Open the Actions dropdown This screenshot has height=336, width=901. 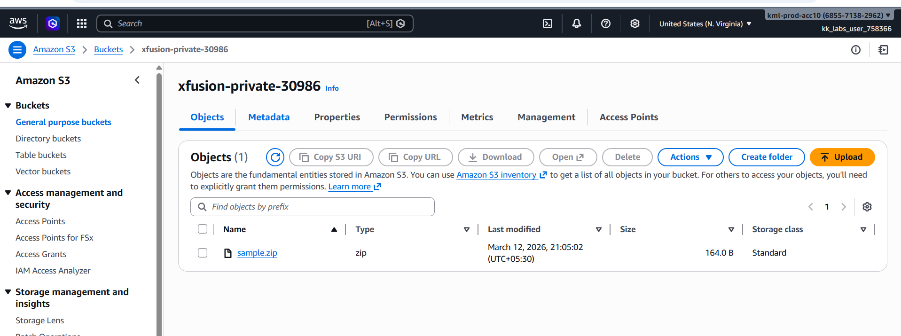coord(690,157)
